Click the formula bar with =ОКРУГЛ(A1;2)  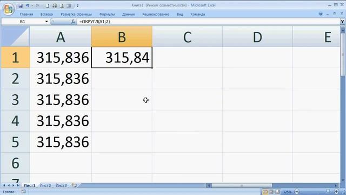point(209,22)
